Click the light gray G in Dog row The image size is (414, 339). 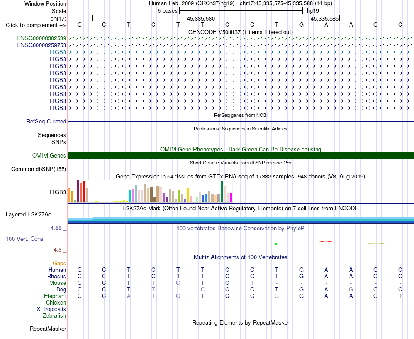point(351,289)
